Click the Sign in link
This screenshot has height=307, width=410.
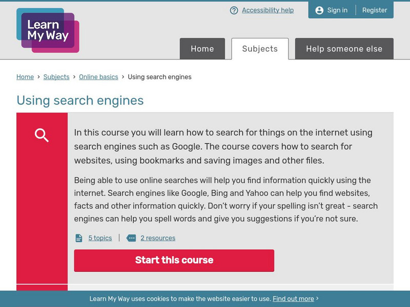(337, 10)
